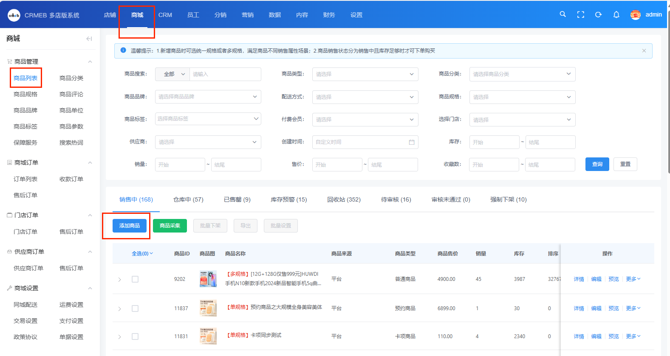Open 商品分类 in the sidebar
Screen dimensions: 670x356
click(71, 78)
